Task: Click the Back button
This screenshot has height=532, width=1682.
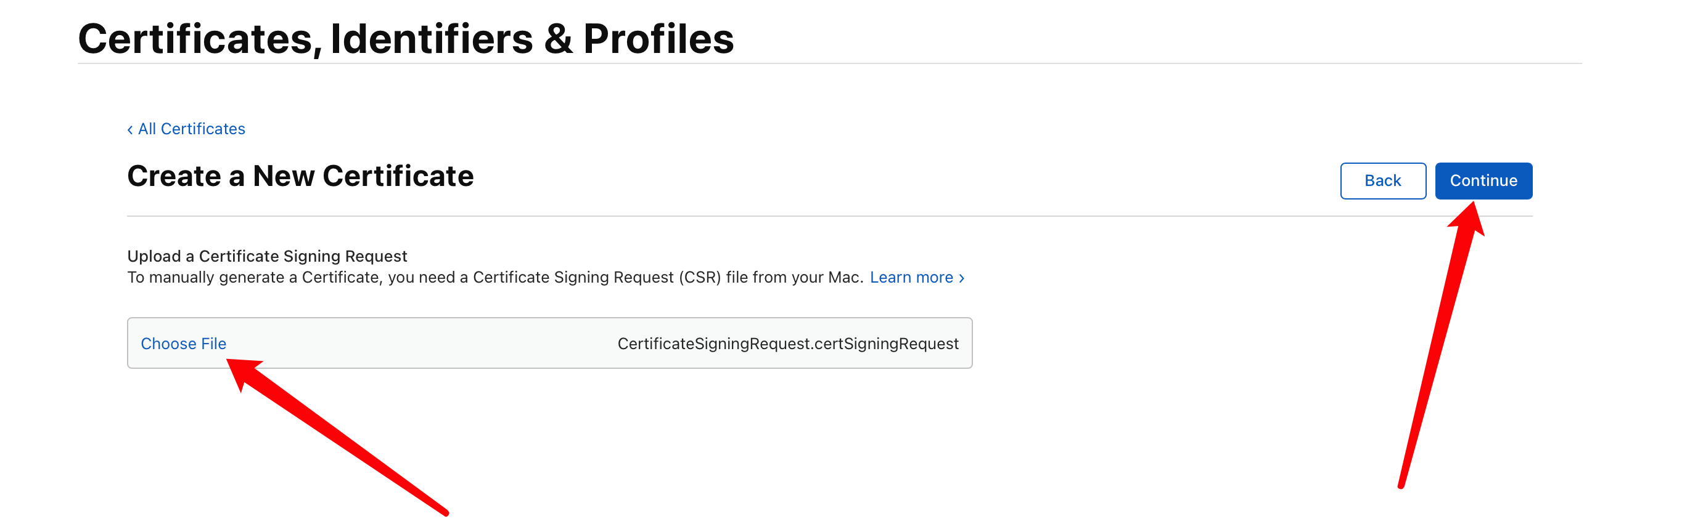Action: tap(1382, 180)
